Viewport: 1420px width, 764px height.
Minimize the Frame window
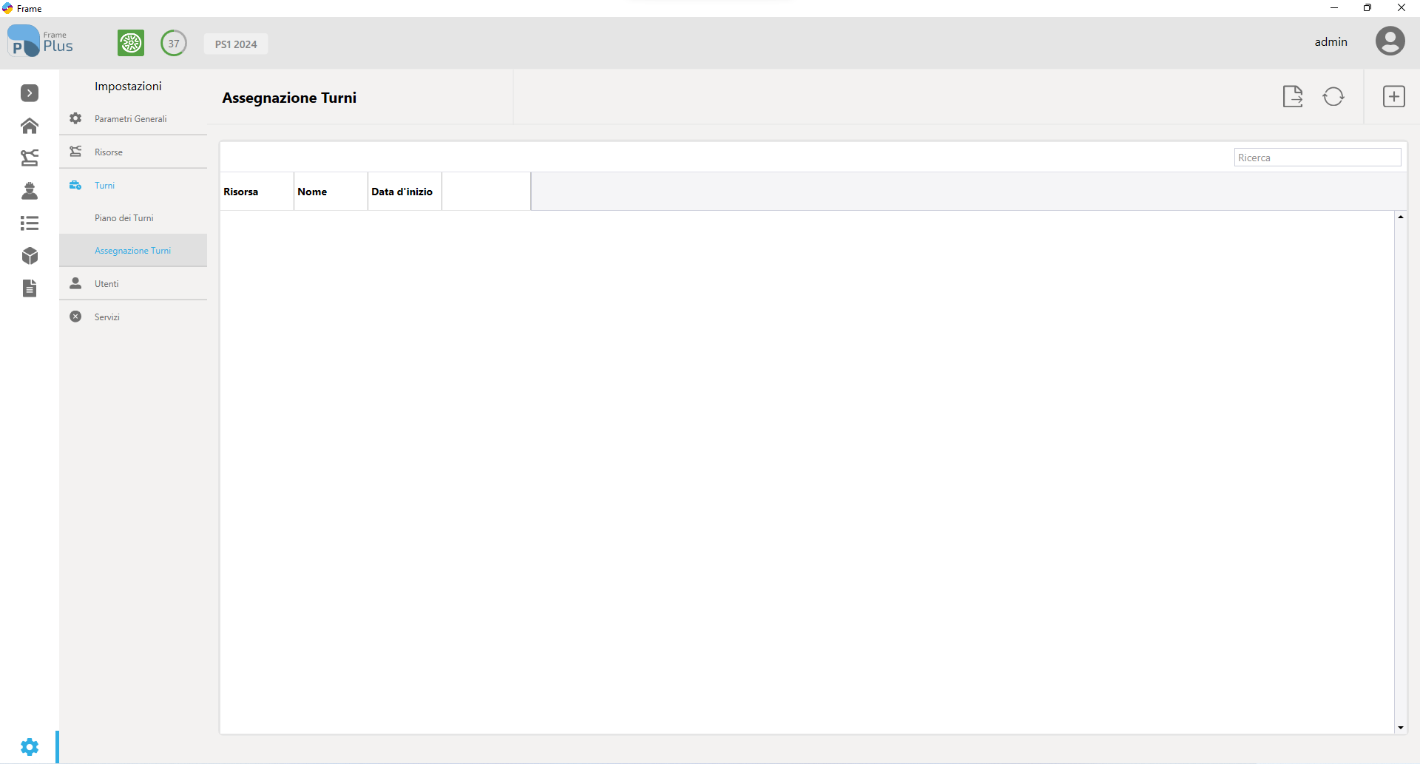[x=1334, y=8]
